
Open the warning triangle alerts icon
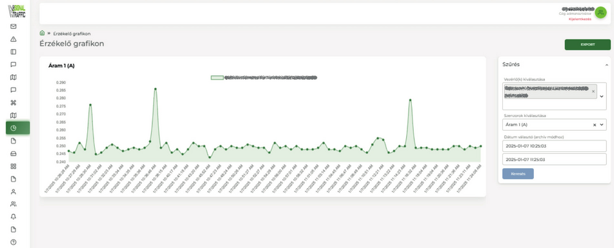[x=14, y=39]
